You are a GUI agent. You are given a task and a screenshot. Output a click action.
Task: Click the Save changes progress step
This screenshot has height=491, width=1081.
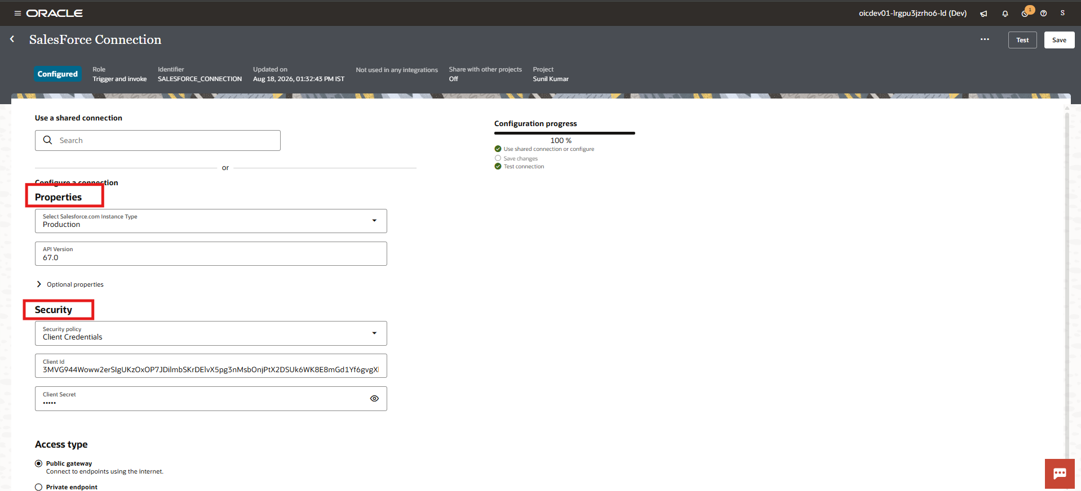tap(520, 159)
